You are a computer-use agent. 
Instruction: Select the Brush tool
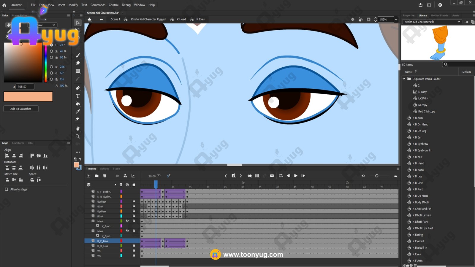click(x=78, y=55)
